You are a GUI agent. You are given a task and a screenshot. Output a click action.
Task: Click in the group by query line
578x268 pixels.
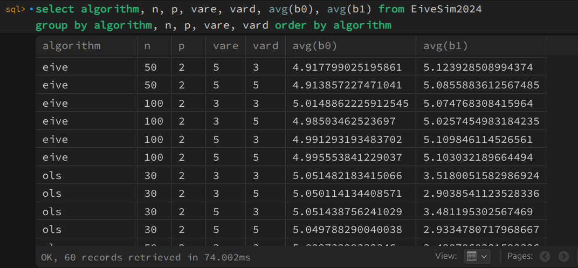(213, 25)
